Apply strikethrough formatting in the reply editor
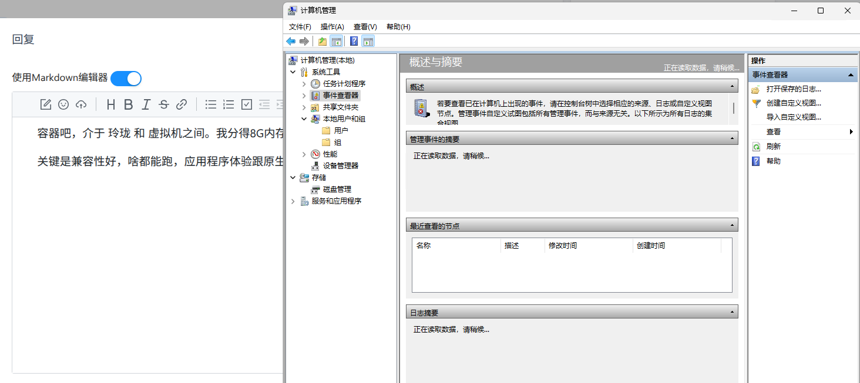 tap(164, 104)
